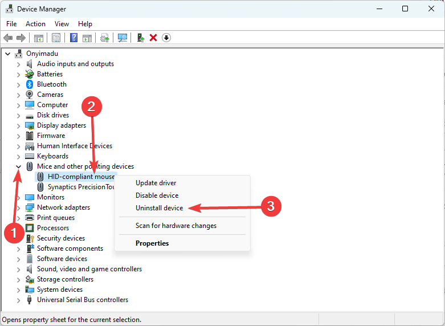Image resolution: width=445 pixels, height=326 pixels.
Task: Expand Sound, video and game controllers
Action: 18,270
